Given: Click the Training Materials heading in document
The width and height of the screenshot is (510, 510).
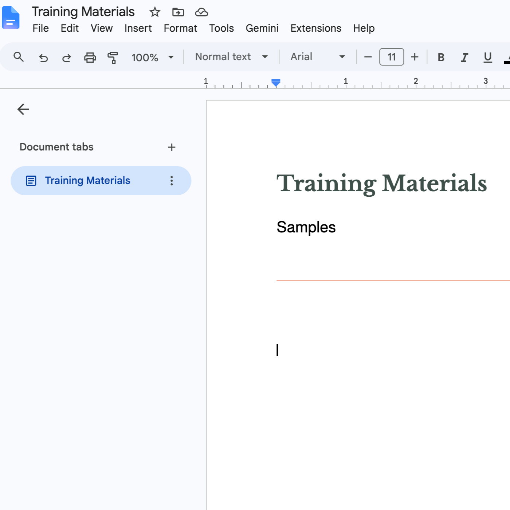Looking at the screenshot, I should pyautogui.click(x=381, y=183).
